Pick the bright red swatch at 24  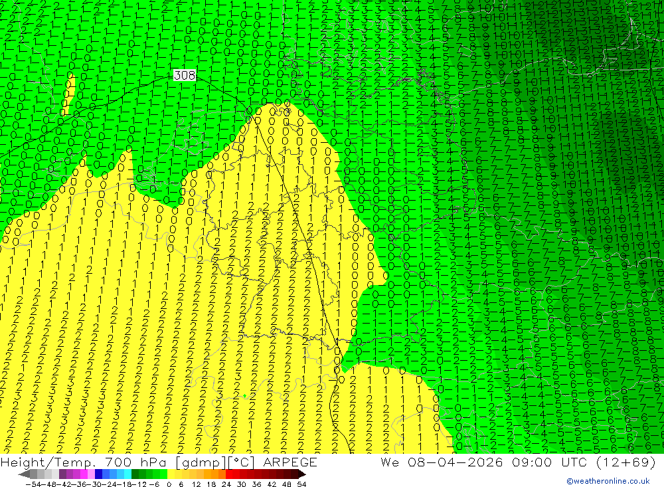229,474
